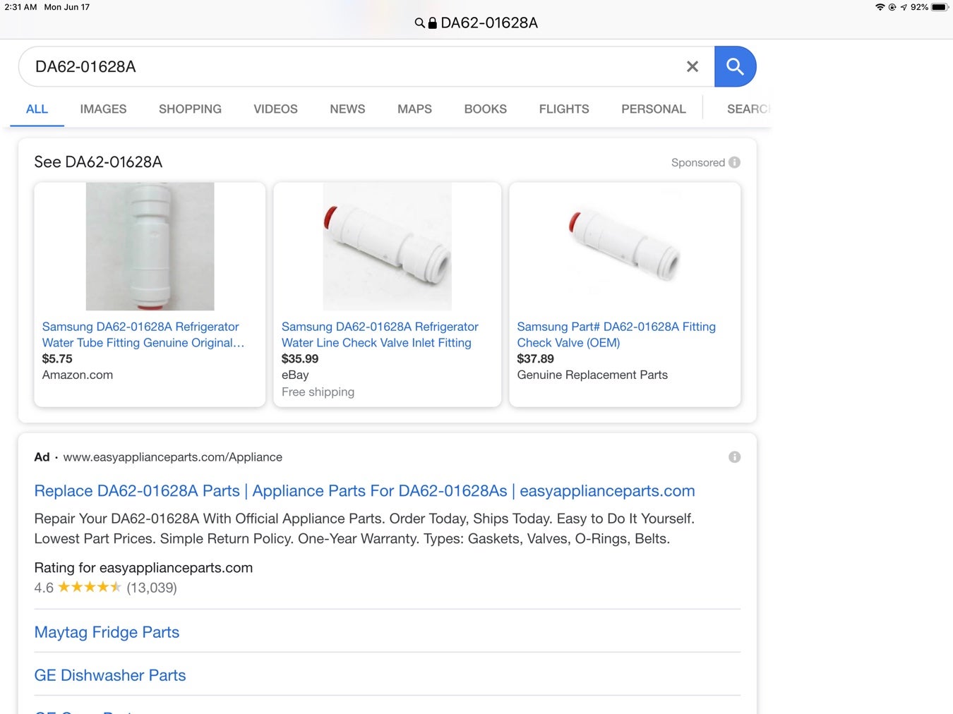This screenshot has height=714, width=953.
Task: Switch to the Flights tab
Action: coord(563,109)
